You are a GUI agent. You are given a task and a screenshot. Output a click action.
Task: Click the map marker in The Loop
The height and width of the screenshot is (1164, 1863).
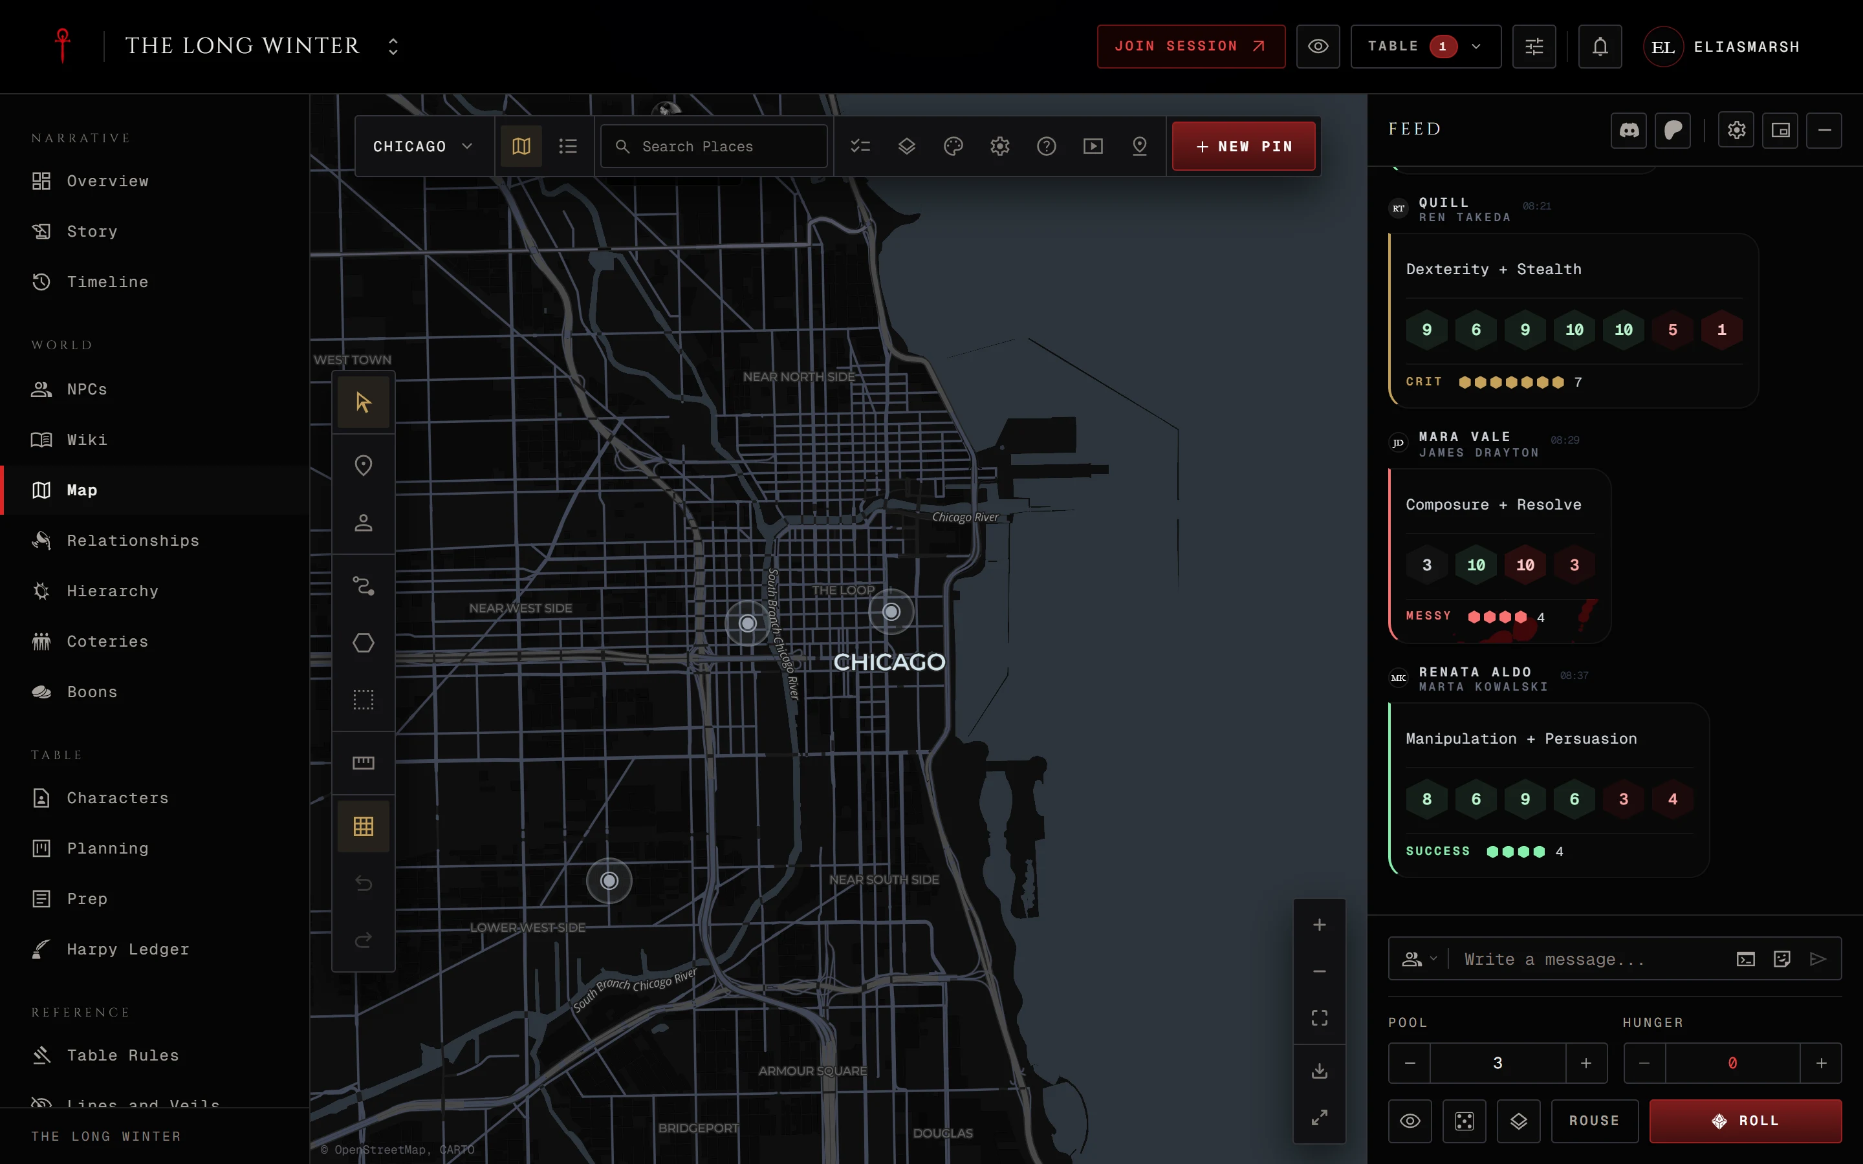(x=891, y=611)
